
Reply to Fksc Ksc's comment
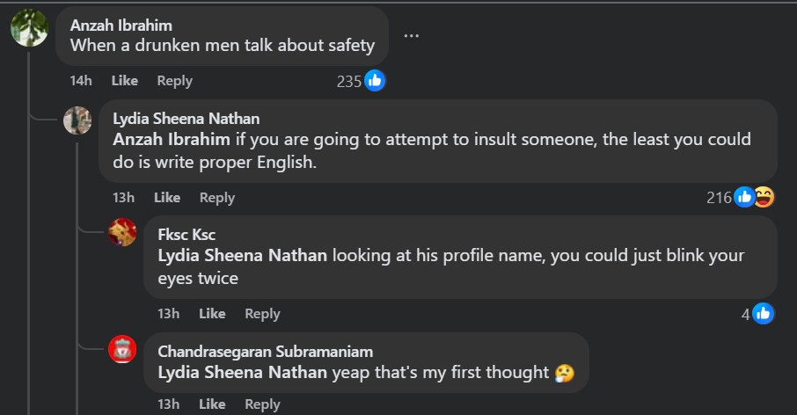(262, 314)
